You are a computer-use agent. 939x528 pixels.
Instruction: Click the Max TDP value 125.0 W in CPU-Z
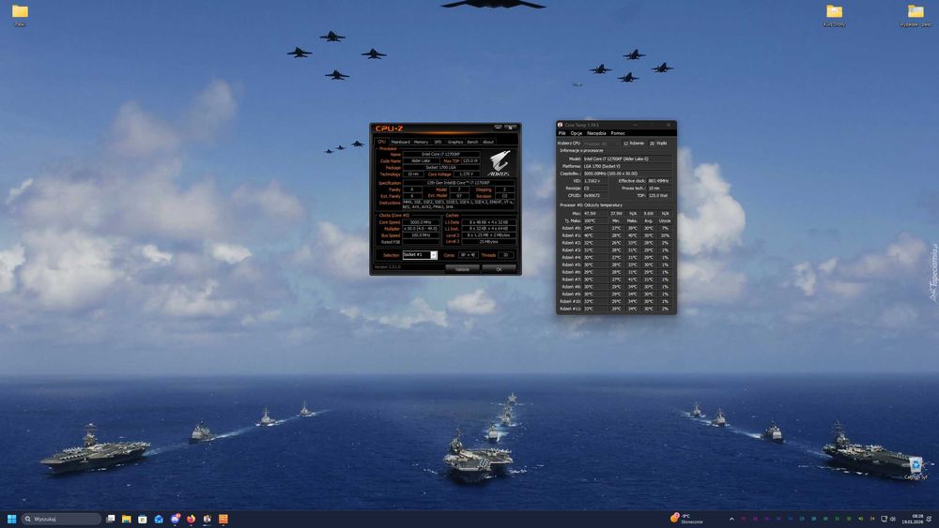click(x=470, y=161)
